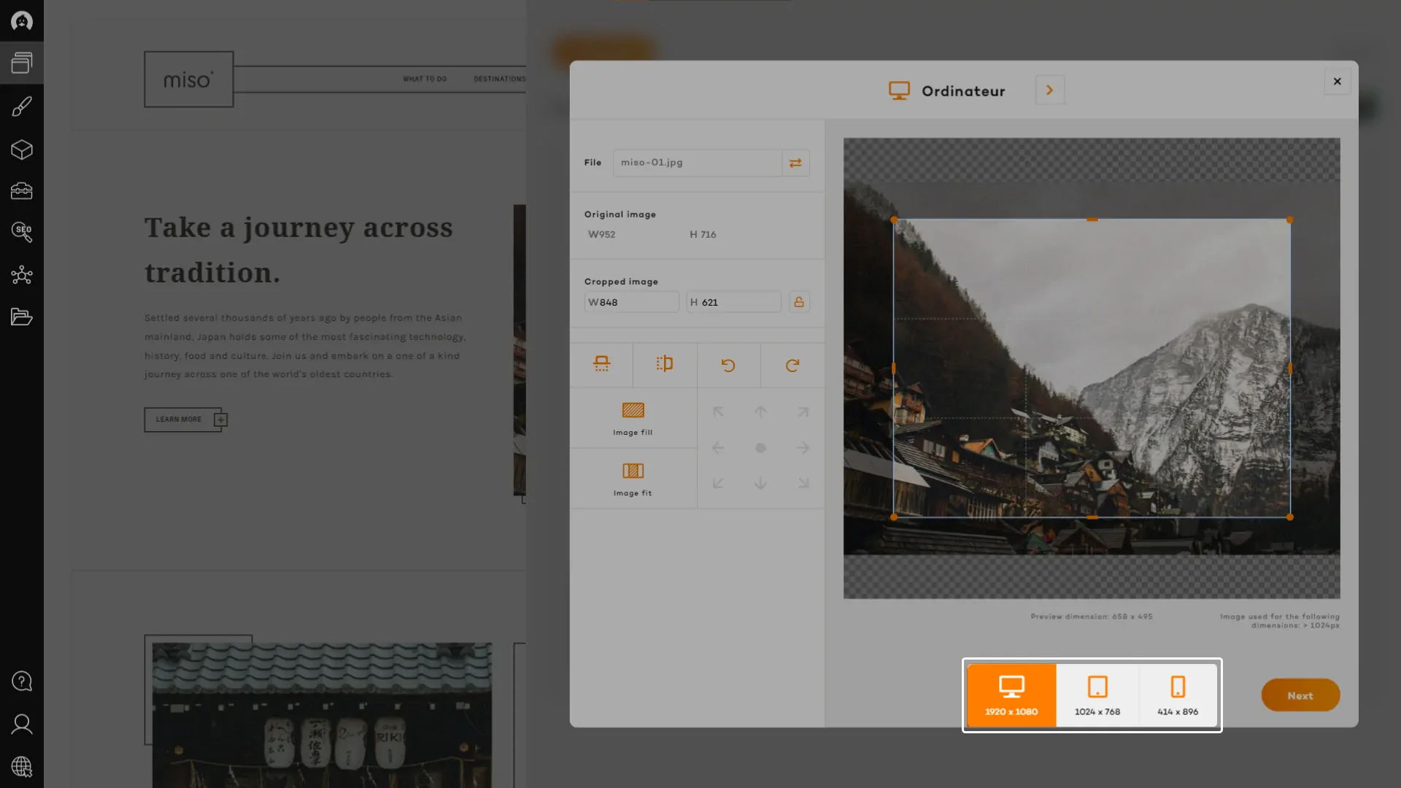Select the Image fit option
The height and width of the screenshot is (788, 1401).
click(x=633, y=479)
